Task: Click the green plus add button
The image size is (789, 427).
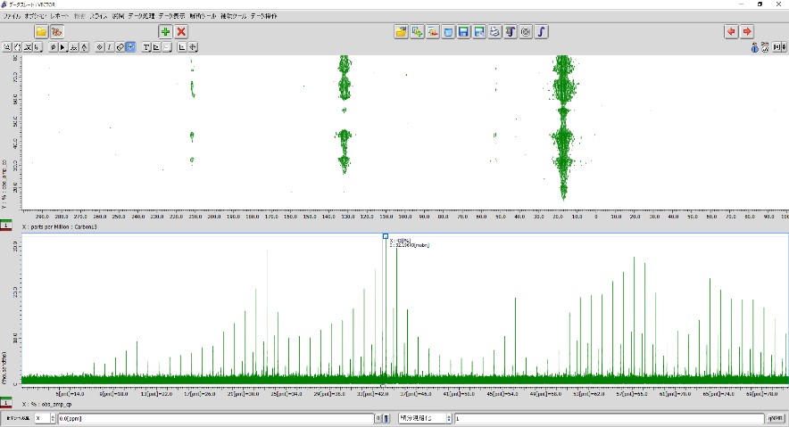Action: [x=165, y=32]
